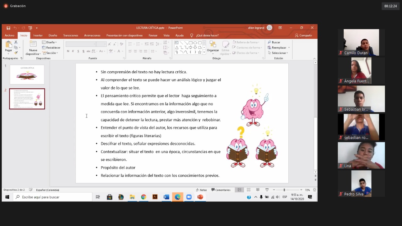Open the Diseño layout dropdown
The width and height of the screenshot is (402, 226).
(49, 42)
